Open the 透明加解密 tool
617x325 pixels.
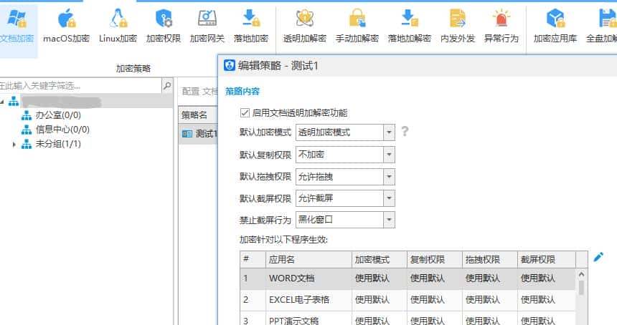[305, 26]
